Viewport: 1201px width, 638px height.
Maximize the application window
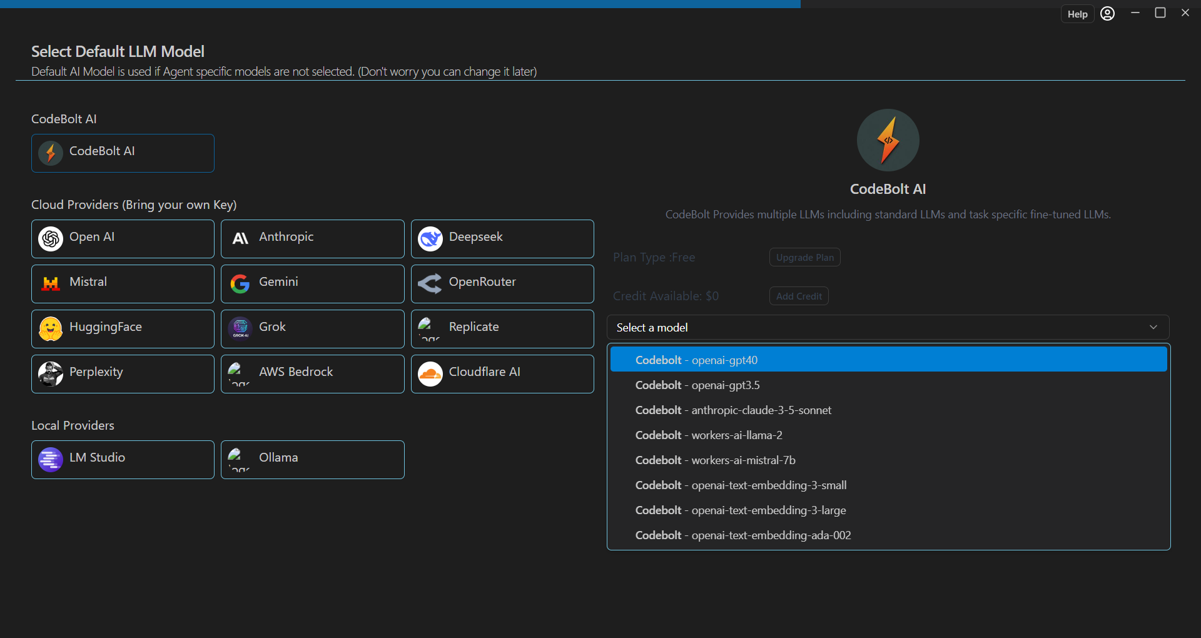click(1160, 13)
